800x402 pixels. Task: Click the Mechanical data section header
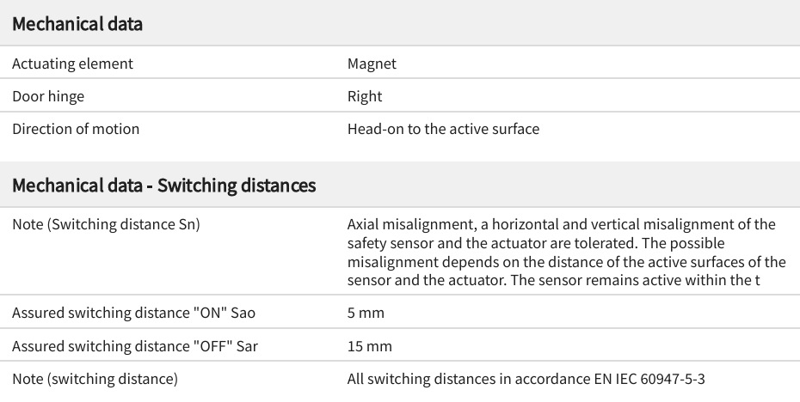pos(77,24)
